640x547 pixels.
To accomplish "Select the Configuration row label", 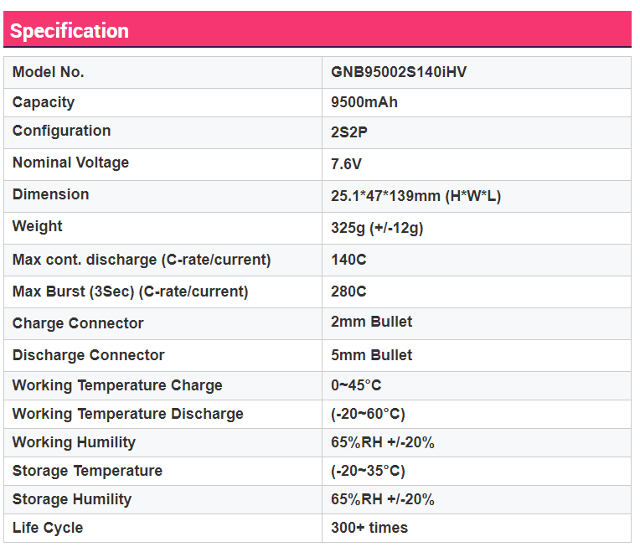I will (62, 131).
